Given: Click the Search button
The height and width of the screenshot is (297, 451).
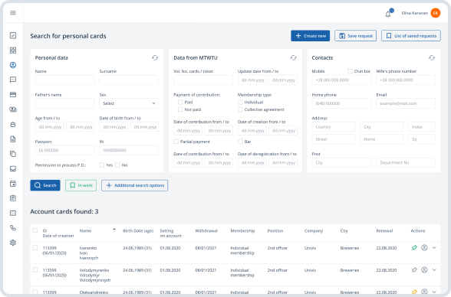Looking at the screenshot, I should [45, 185].
